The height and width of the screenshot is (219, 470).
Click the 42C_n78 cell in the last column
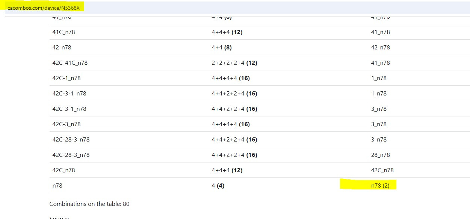coord(382,170)
